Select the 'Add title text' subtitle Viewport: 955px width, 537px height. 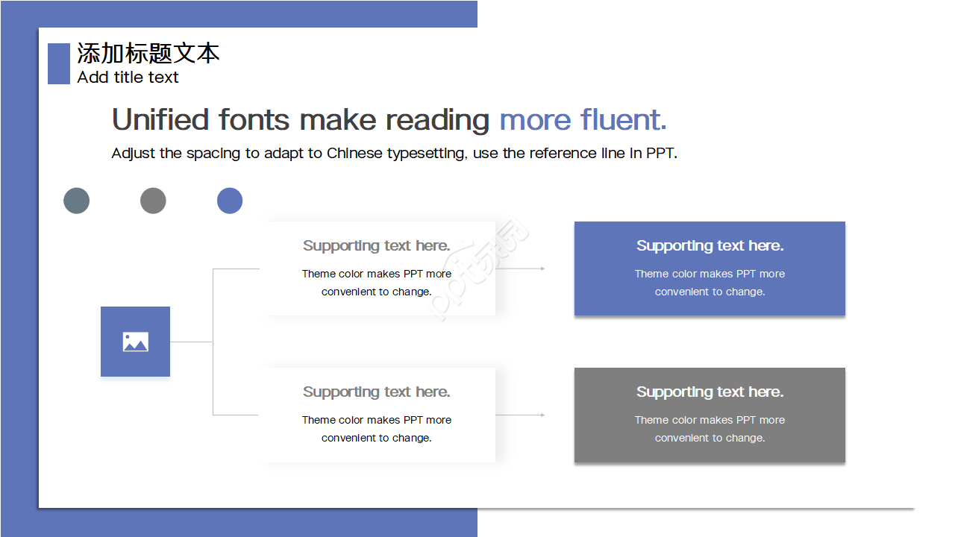point(128,78)
